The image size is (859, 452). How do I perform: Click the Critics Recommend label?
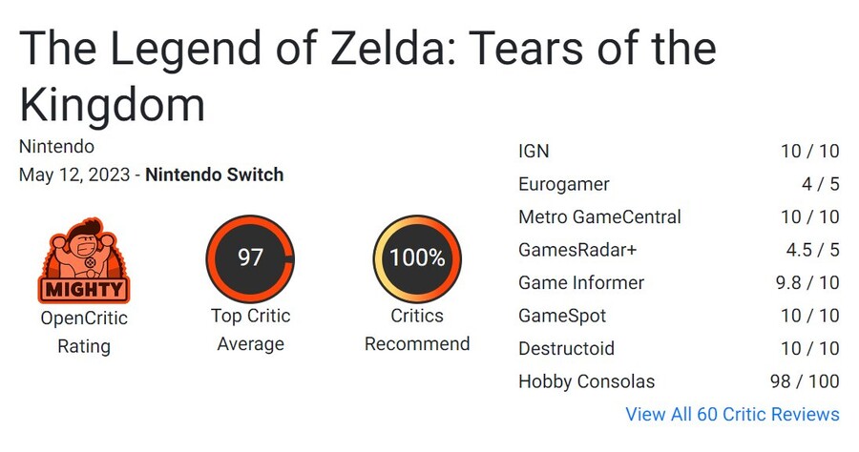417,329
